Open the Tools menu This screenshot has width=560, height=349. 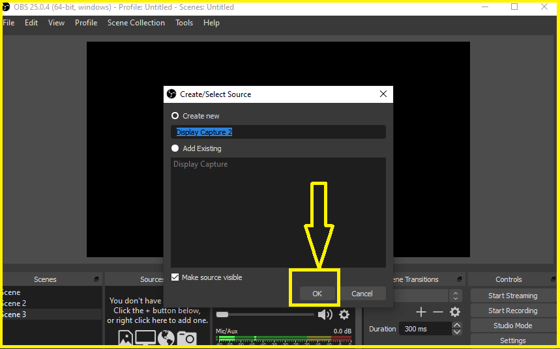184,23
